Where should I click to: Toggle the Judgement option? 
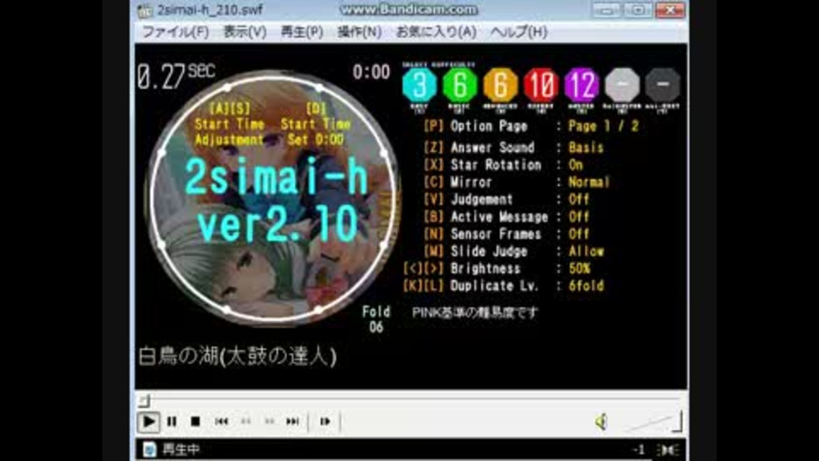(x=506, y=199)
